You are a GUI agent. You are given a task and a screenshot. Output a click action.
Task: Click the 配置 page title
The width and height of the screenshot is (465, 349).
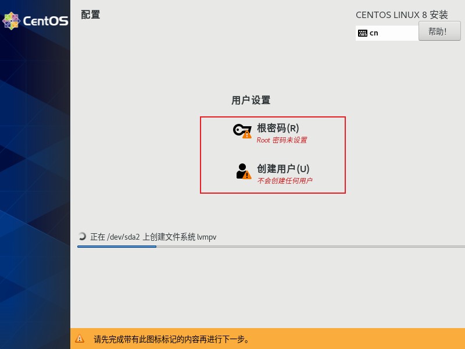click(91, 15)
